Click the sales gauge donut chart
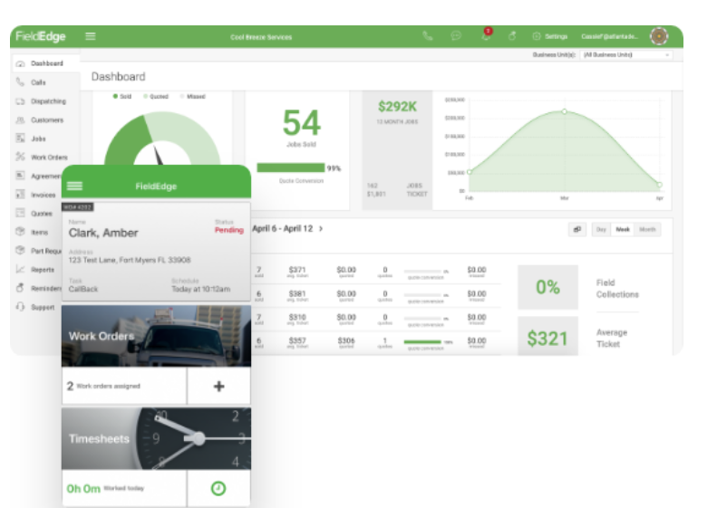 point(162,139)
